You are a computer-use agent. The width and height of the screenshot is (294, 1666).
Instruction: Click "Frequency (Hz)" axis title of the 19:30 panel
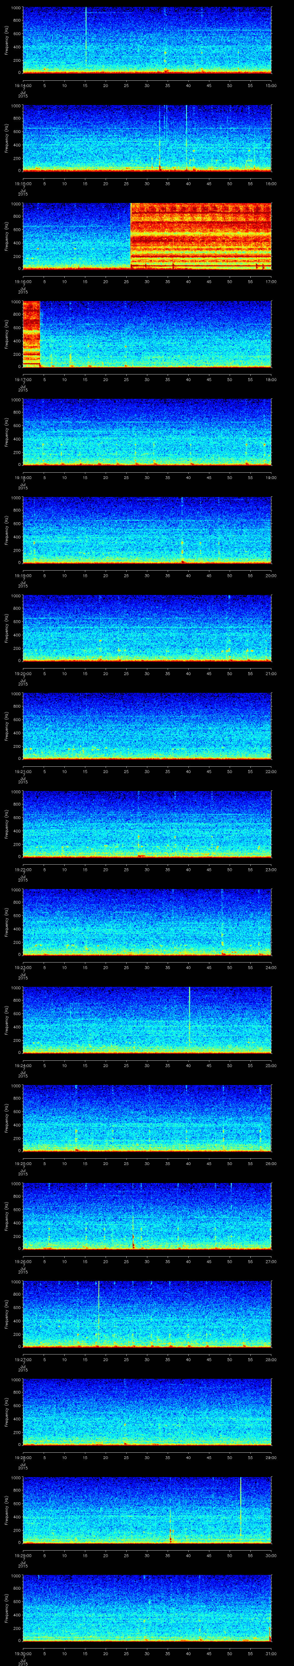click(7, 1608)
